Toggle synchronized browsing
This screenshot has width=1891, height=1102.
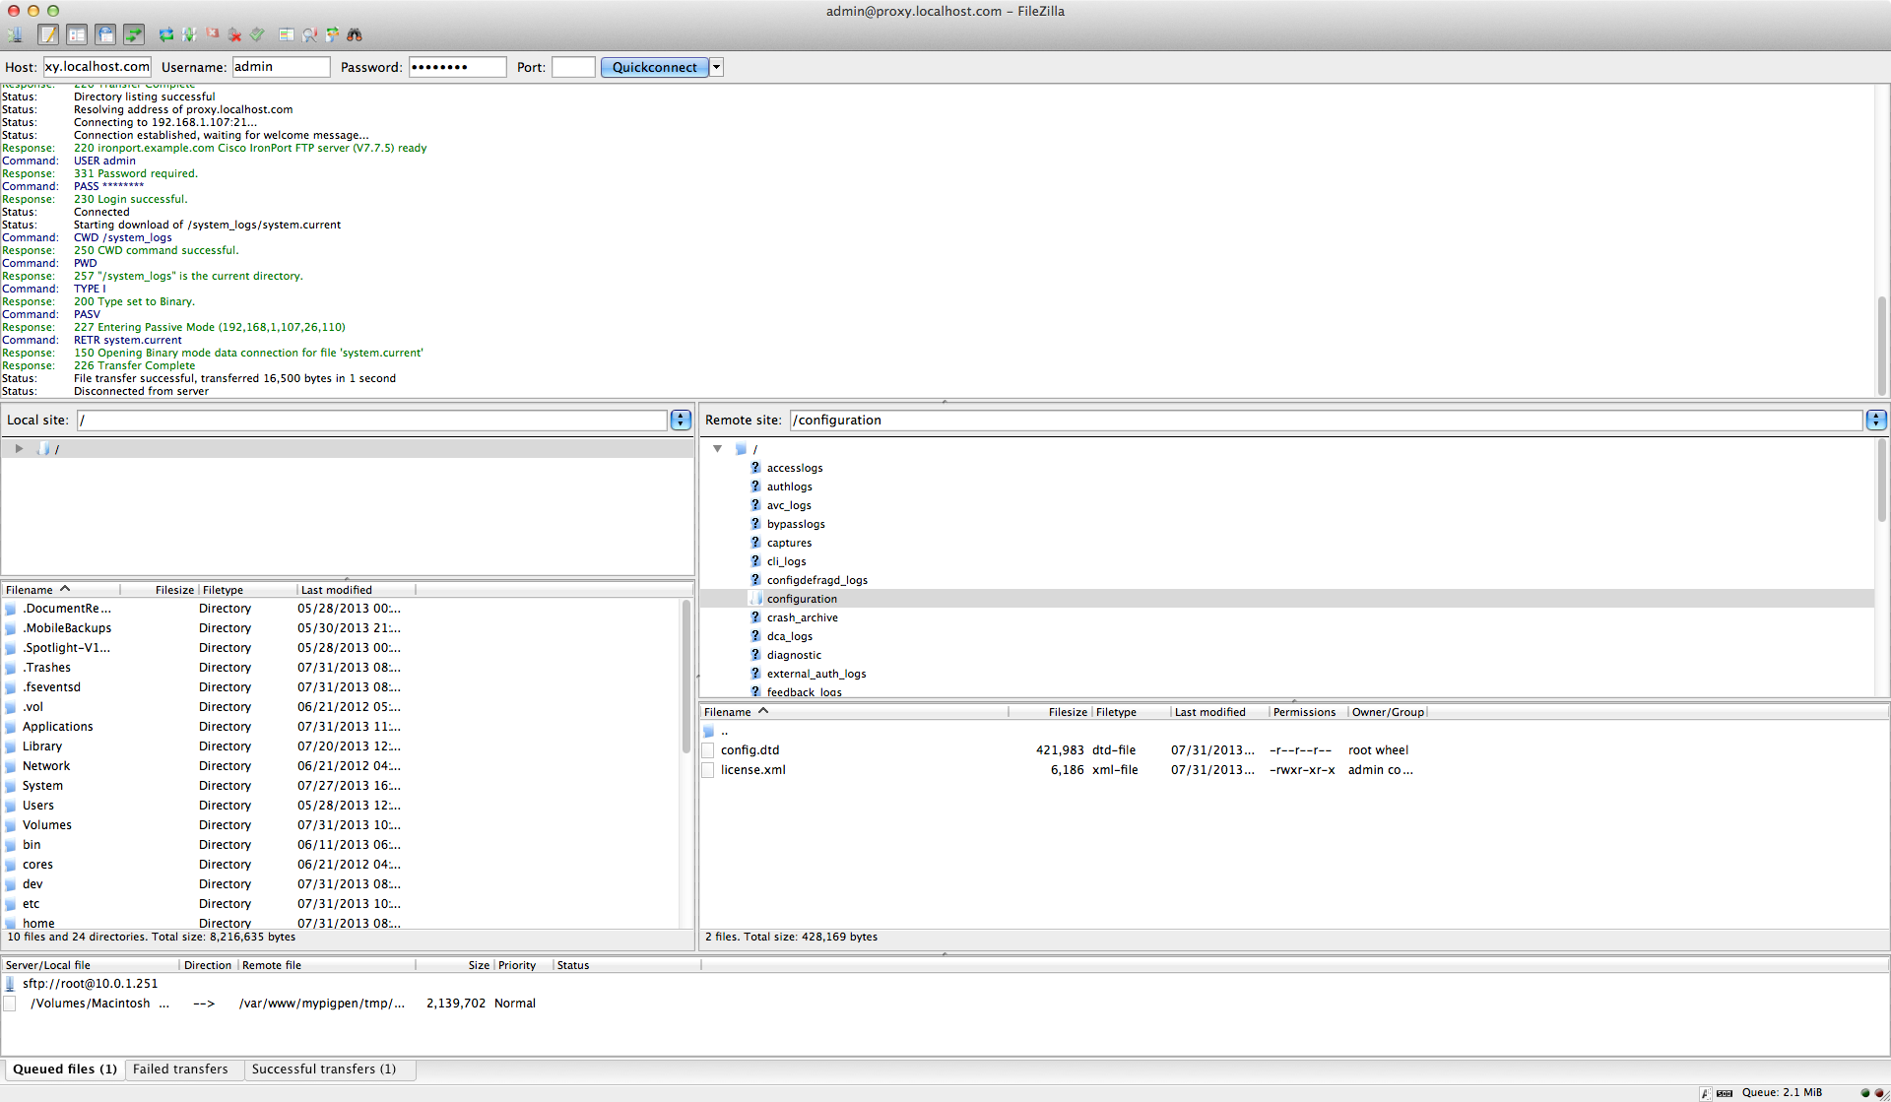tap(332, 35)
